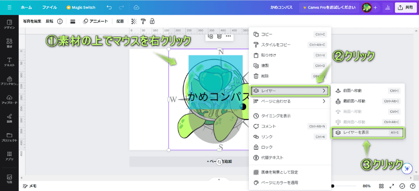Open the transparency checkerboard icon
Image resolution: width=419 pixels, height=191 pixels.
[x=134, y=21]
